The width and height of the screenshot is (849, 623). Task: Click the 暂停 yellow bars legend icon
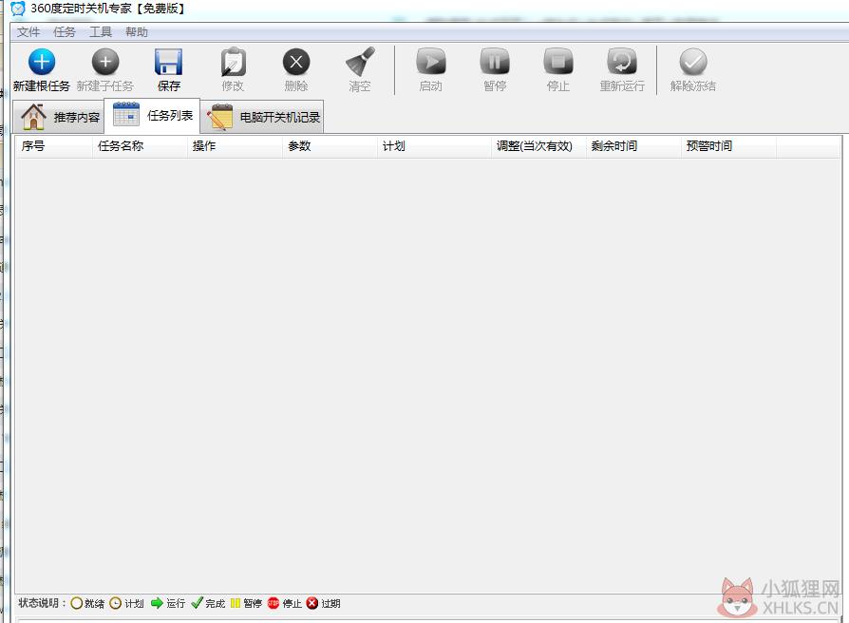point(235,603)
